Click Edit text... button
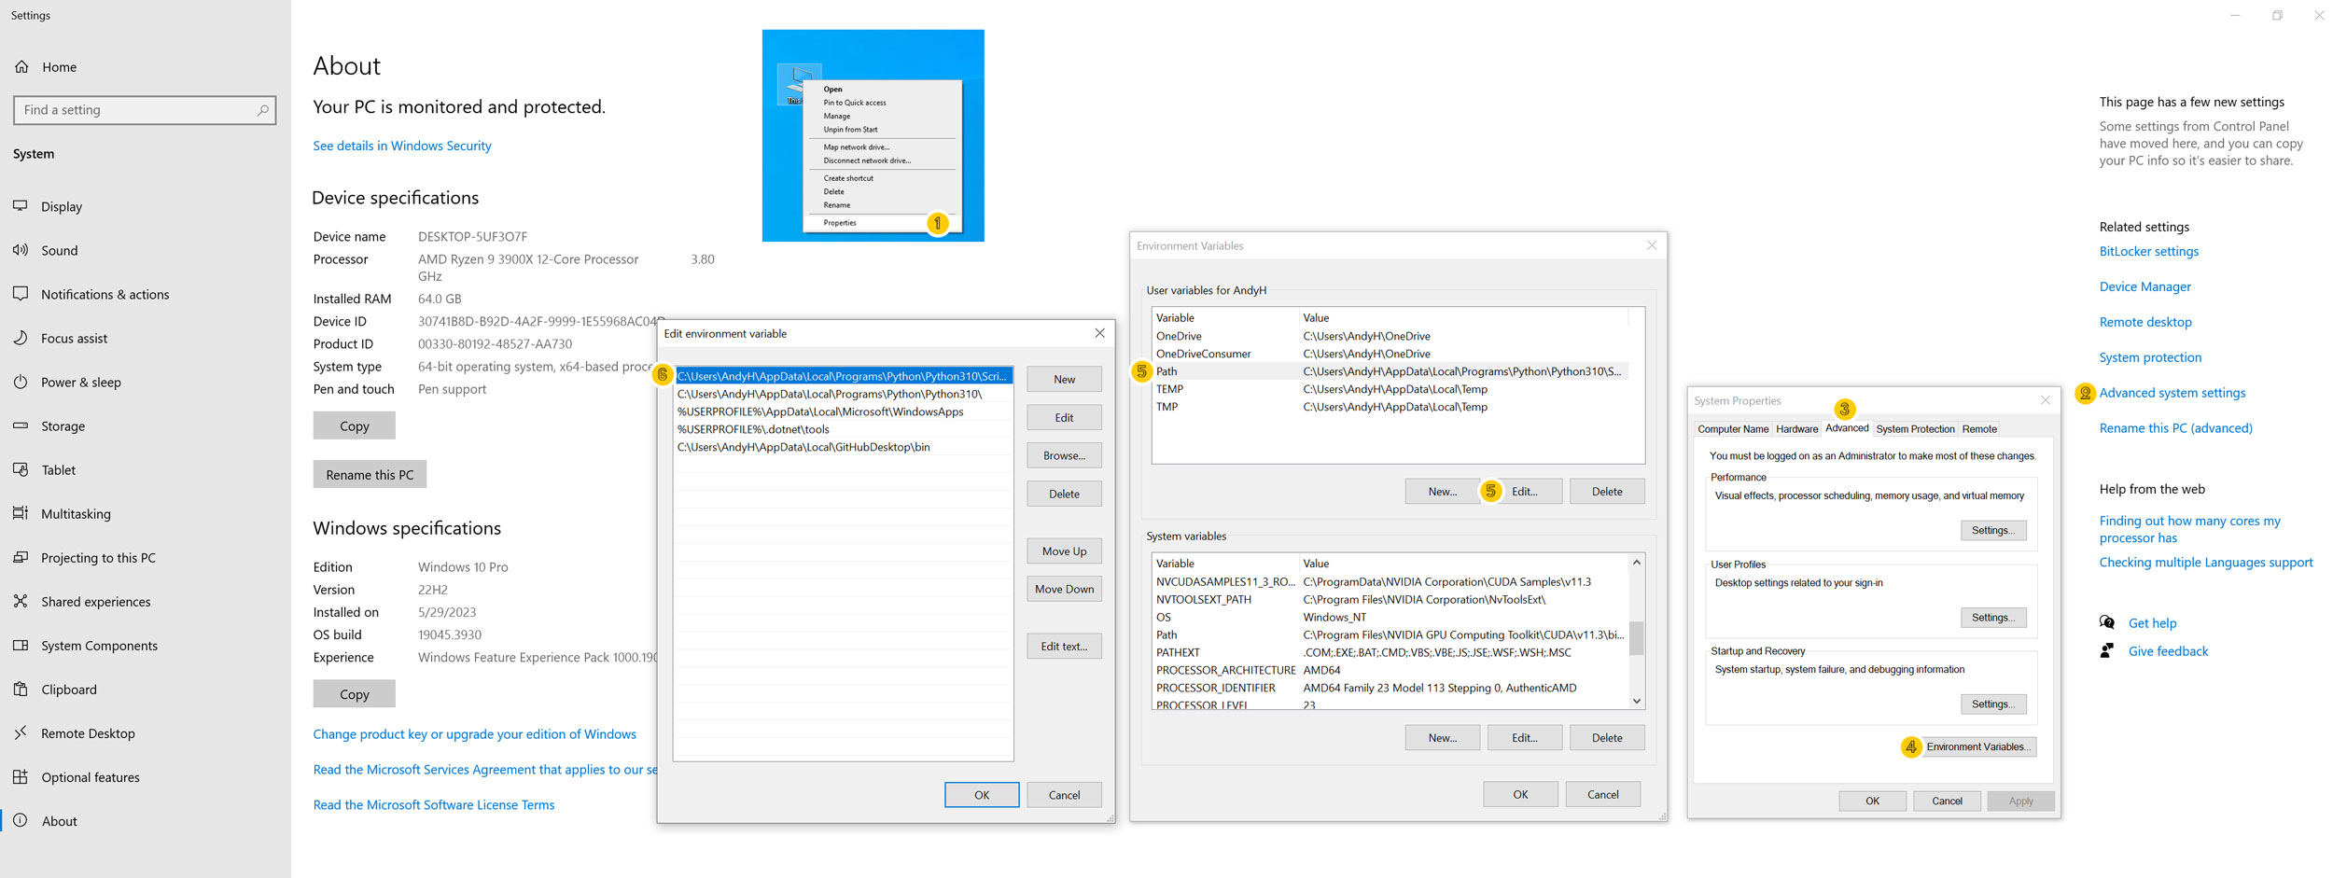The width and height of the screenshot is (2333, 878). coord(1064,646)
